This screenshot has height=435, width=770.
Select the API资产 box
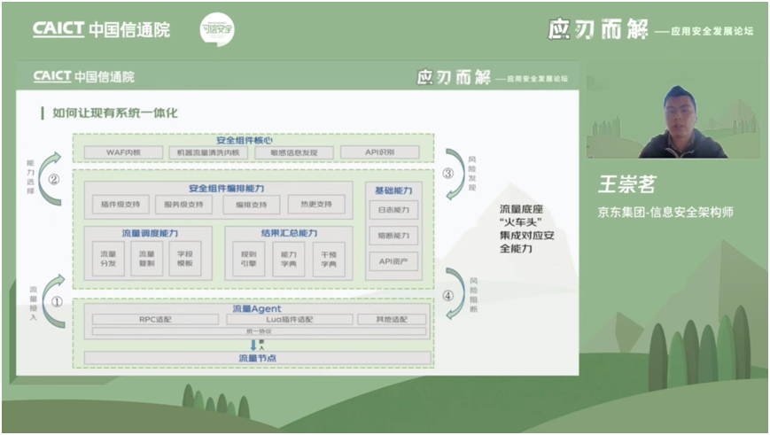coord(393,261)
